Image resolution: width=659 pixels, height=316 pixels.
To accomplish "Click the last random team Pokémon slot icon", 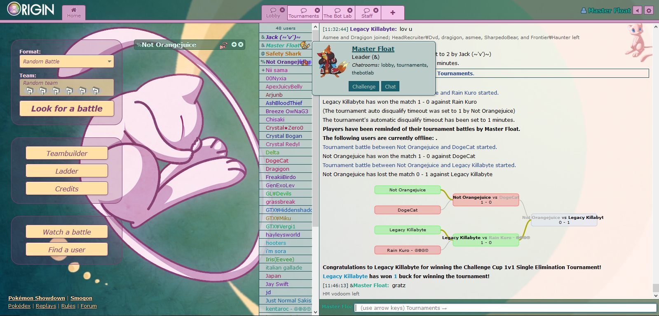I will [96, 91].
